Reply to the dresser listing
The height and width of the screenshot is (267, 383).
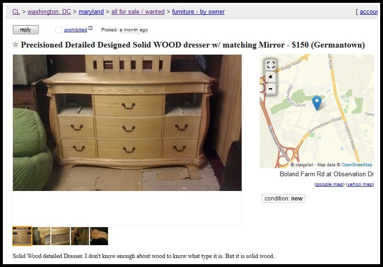click(26, 29)
